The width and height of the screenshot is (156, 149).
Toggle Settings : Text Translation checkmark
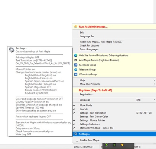[x=74, y=113]
